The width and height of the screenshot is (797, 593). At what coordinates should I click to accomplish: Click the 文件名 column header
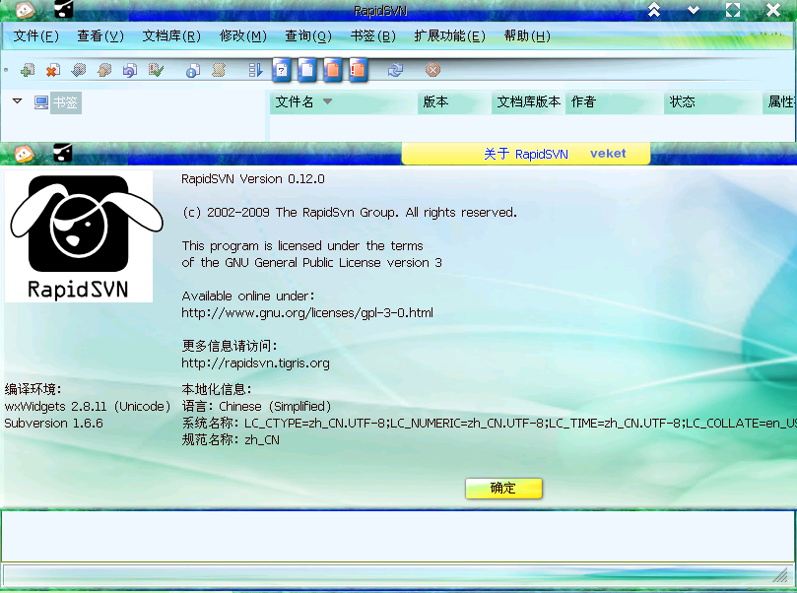pyautogui.click(x=344, y=102)
